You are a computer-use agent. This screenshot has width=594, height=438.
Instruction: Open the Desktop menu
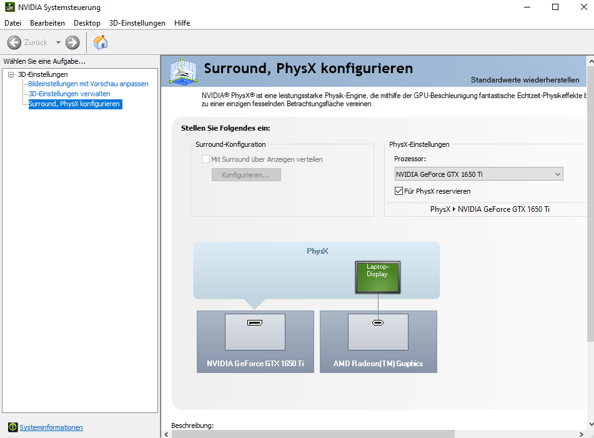pos(87,22)
